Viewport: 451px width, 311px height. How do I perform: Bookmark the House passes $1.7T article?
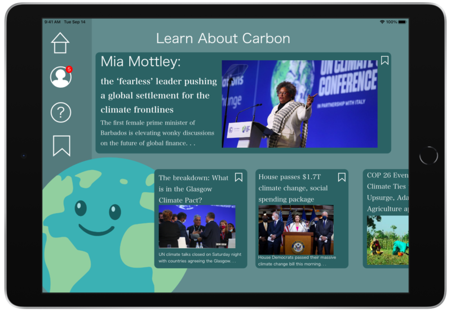(342, 177)
